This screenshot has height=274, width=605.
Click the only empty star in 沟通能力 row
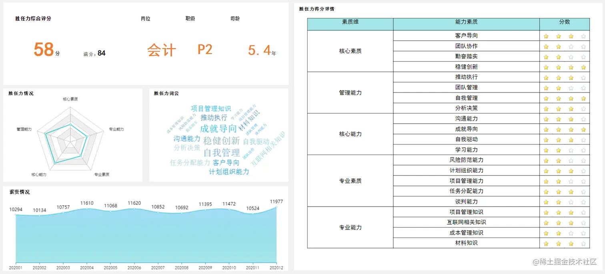(x=583, y=119)
